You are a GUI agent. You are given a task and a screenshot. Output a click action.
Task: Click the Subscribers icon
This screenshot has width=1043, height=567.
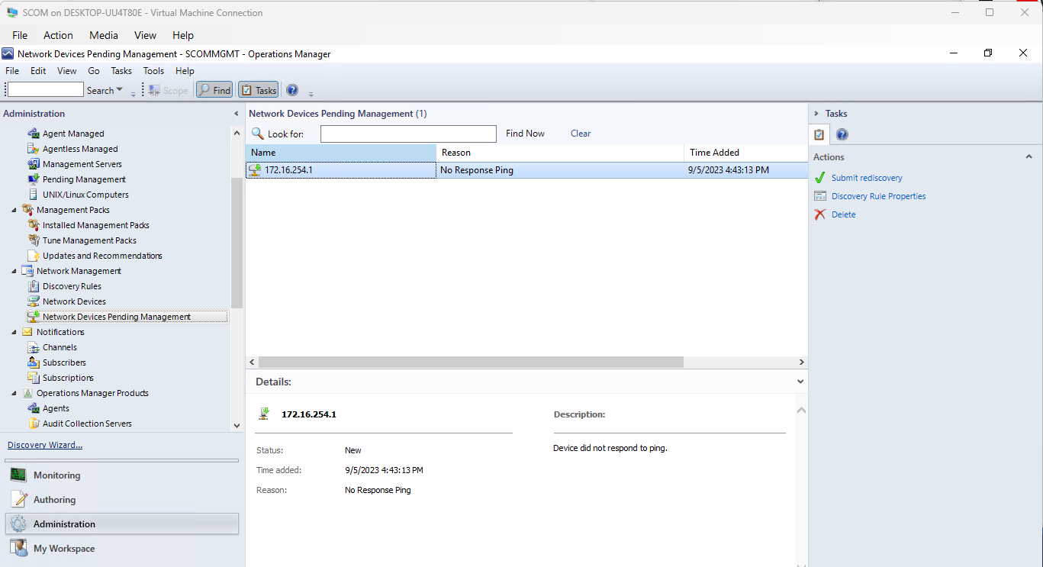pyautogui.click(x=33, y=362)
